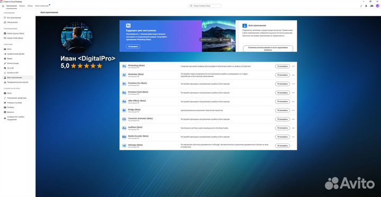Open more options for Premiere Pro (Beta)
Viewport: 381px width, 197px height.
point(293,84)
